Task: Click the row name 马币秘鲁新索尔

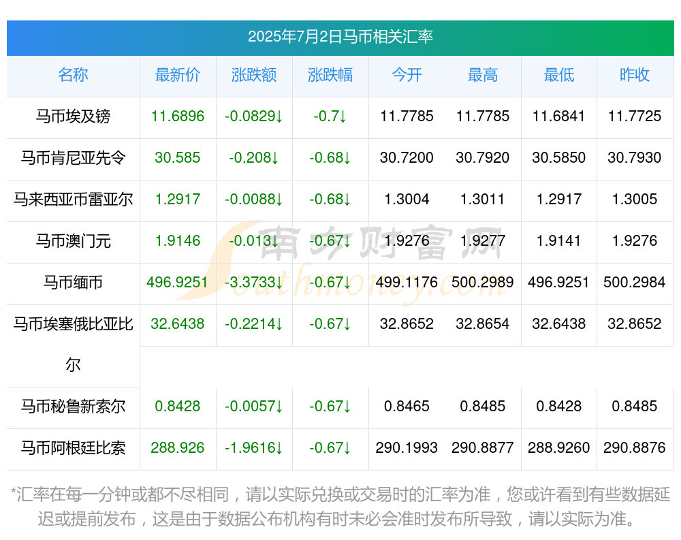Action: (x=73, y=407)
